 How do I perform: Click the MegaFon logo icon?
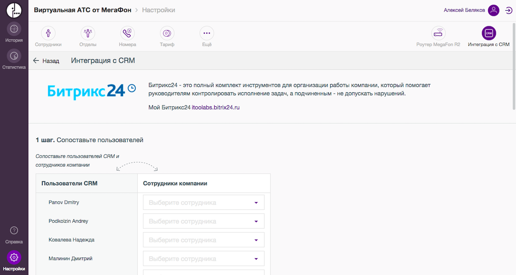pyautogui.click(x=14, y=10)
